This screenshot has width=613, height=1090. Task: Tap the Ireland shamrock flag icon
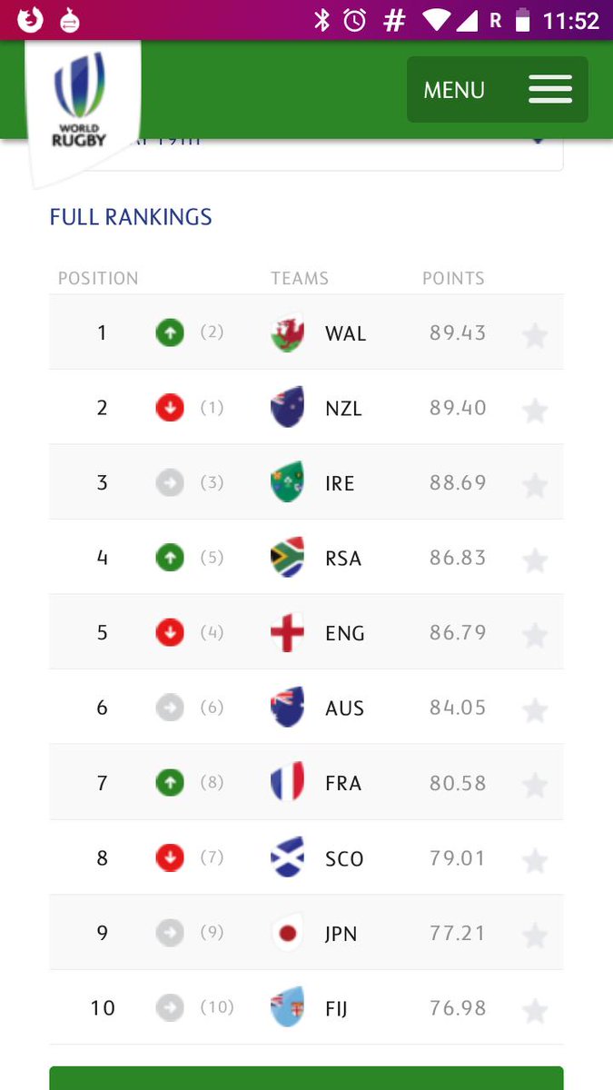287,482
